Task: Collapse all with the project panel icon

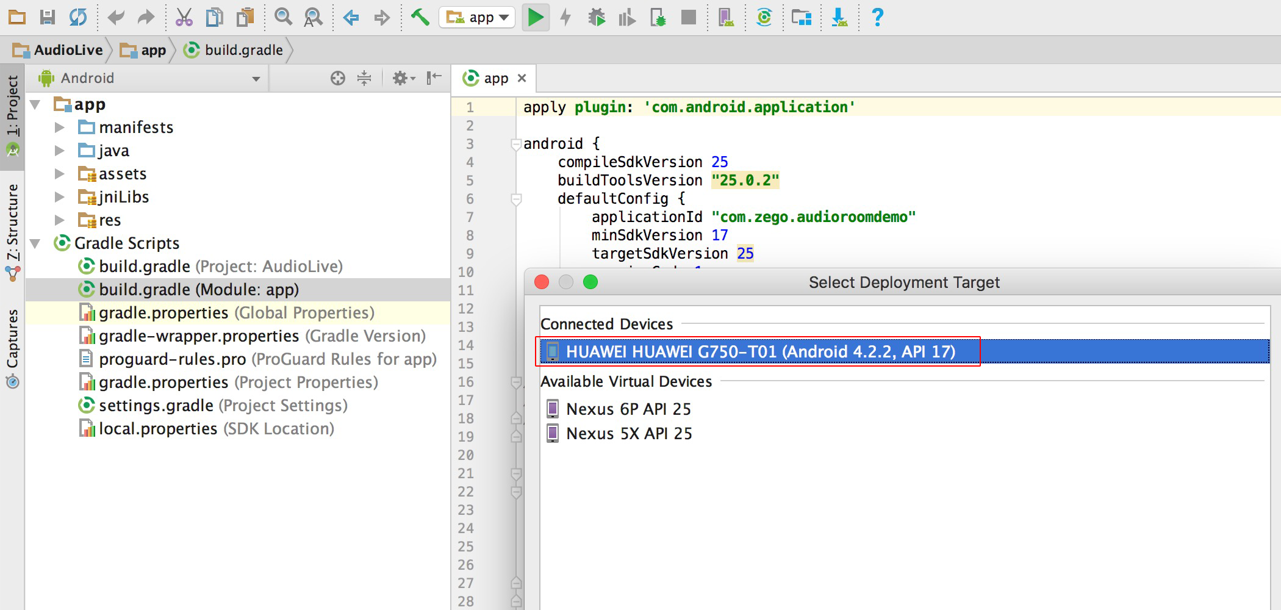Action: 364,78
